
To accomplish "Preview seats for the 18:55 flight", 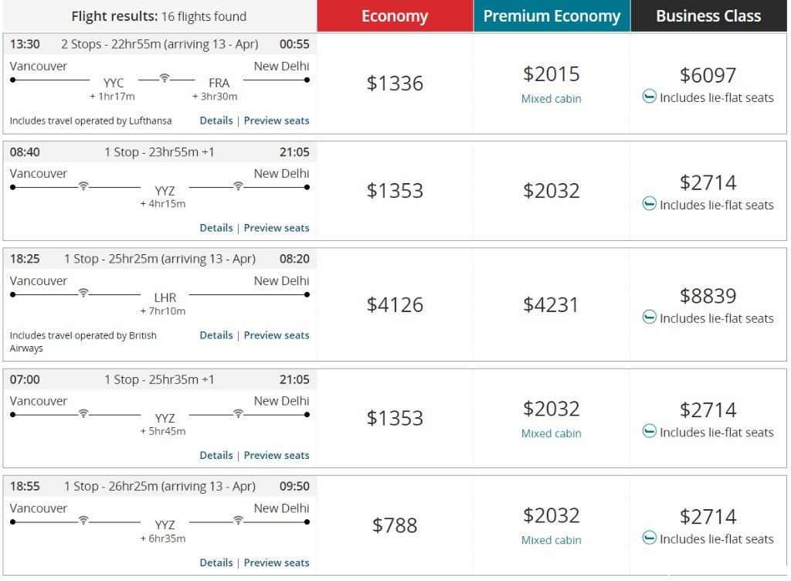I will (277, 562).
